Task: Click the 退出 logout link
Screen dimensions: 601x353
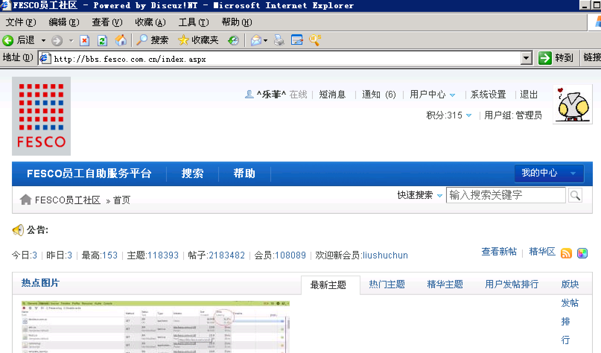Action: pos(529,95)
